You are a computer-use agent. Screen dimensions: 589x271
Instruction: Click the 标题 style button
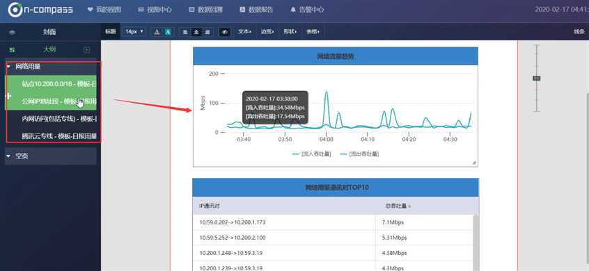tap(111, 32)
